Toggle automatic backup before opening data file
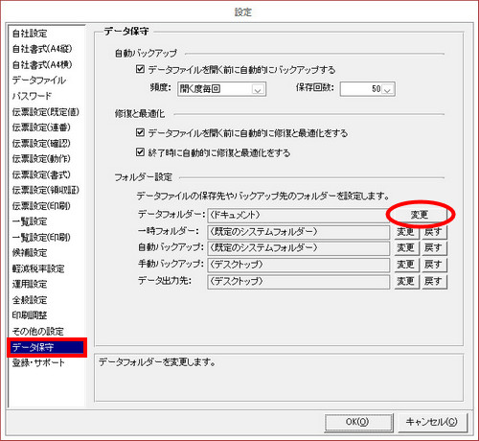479x441 pixels. click(x=140, y=69)
